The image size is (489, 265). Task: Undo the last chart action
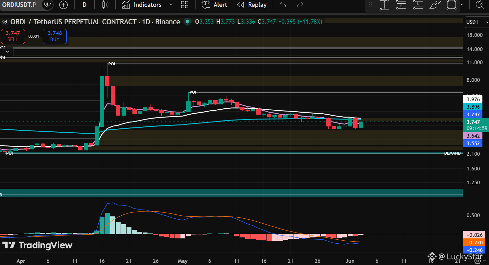click(x=283, y=5)
